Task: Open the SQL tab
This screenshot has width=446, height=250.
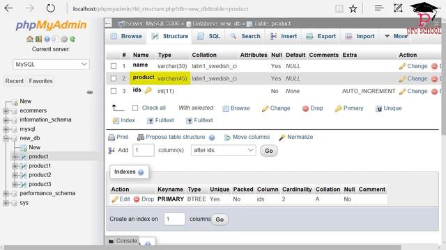Action: (x=209, y=36)
